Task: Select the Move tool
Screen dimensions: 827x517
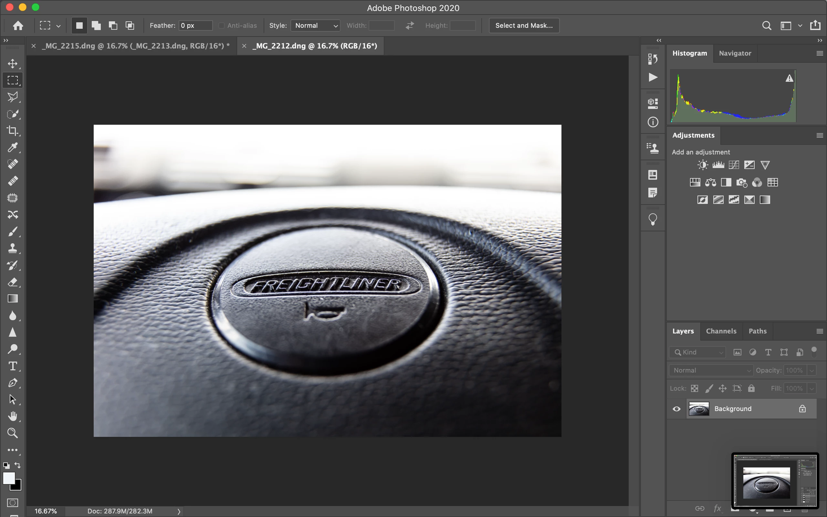Action: point(13,64)
